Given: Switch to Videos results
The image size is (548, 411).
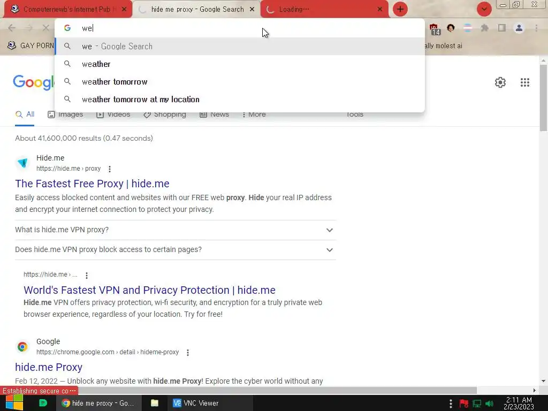Looking at the screenshot, I should pyautogui.click(x=113, y=115).
